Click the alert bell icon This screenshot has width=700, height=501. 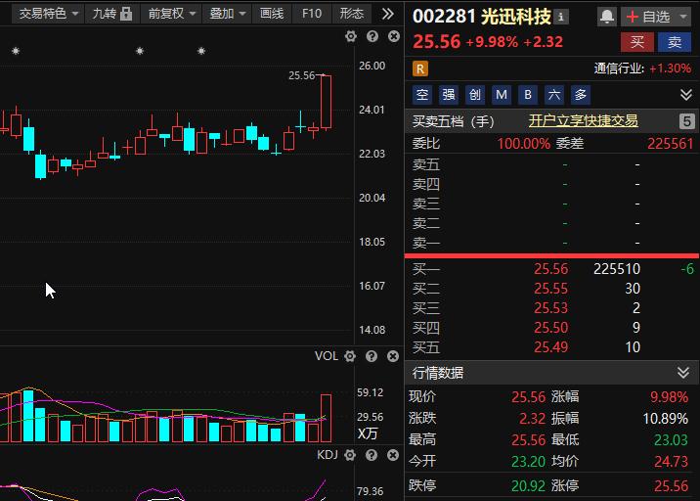pyautogui.click(x=607, y=17)
